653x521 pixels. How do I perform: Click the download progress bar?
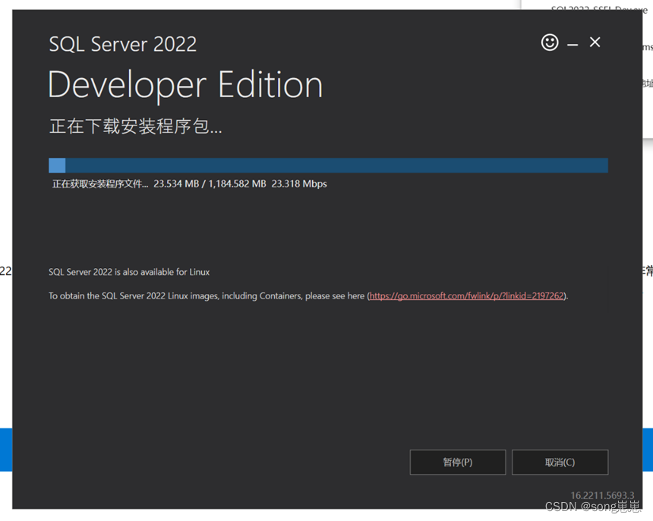[328, 166]
